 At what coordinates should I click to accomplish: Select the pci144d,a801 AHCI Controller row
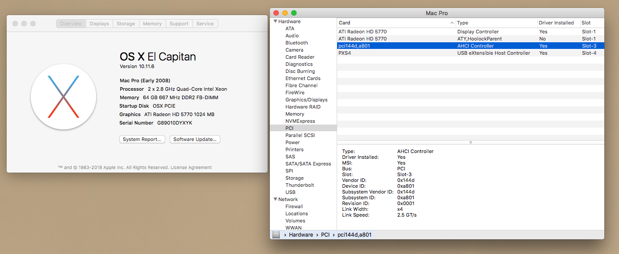tap(470, 46)
